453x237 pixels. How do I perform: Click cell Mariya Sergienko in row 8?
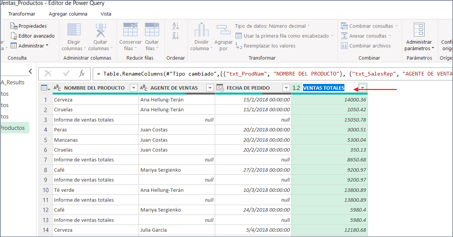click(x=177, y=170)
